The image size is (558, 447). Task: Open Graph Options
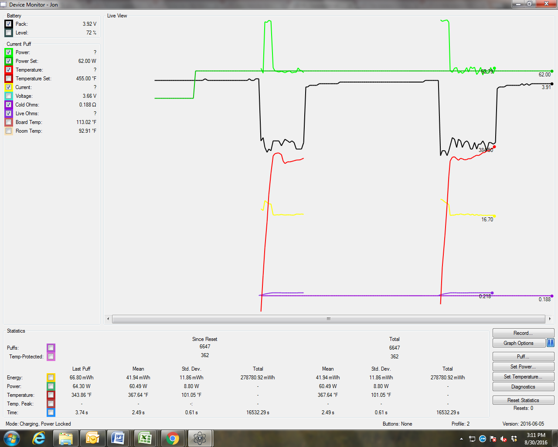519,343
